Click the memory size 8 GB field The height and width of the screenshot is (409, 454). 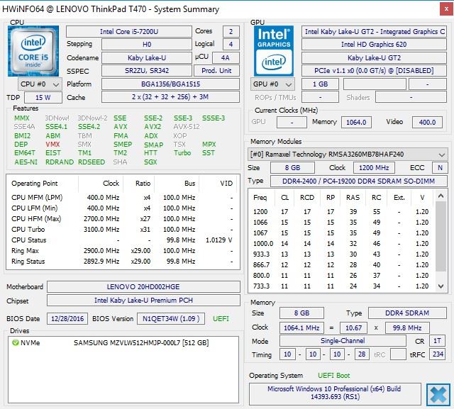[301, 313]
